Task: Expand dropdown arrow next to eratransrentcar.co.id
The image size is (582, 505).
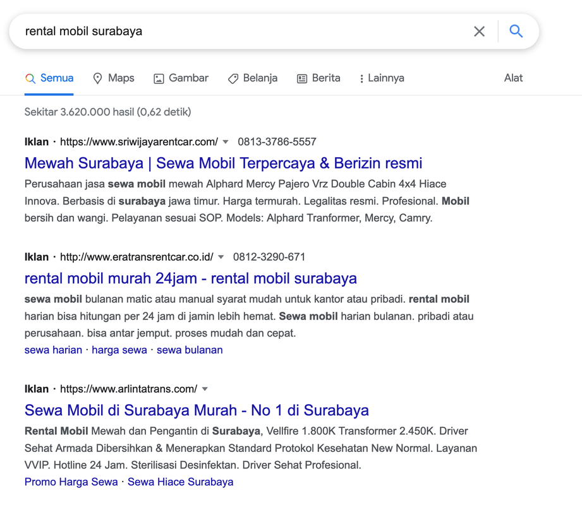Action: (x=221, y=257)
